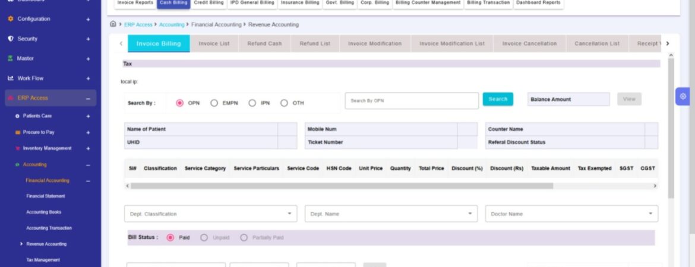
Task: Expand the Patients Care submenu
Action: pyautogui.click(x=88, y=116)
